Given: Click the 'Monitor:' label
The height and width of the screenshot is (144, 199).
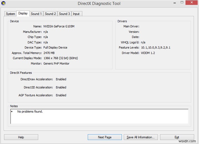Looking at the screenshot, I should [x=36, y=64].
